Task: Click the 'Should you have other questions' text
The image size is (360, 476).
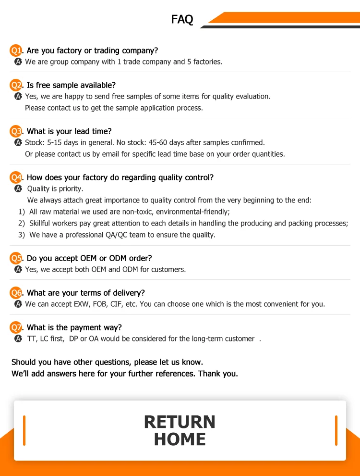Action: (x=107, y=362)
